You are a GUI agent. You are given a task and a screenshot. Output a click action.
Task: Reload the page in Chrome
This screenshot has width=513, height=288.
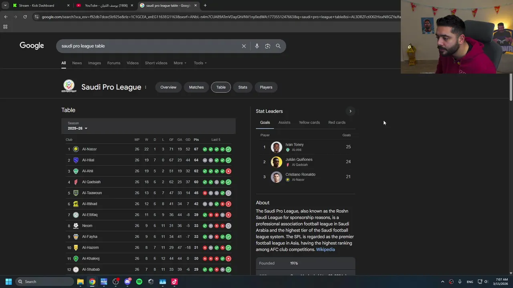(x=25, y=17)
